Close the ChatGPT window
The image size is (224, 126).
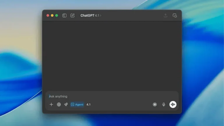48,15
